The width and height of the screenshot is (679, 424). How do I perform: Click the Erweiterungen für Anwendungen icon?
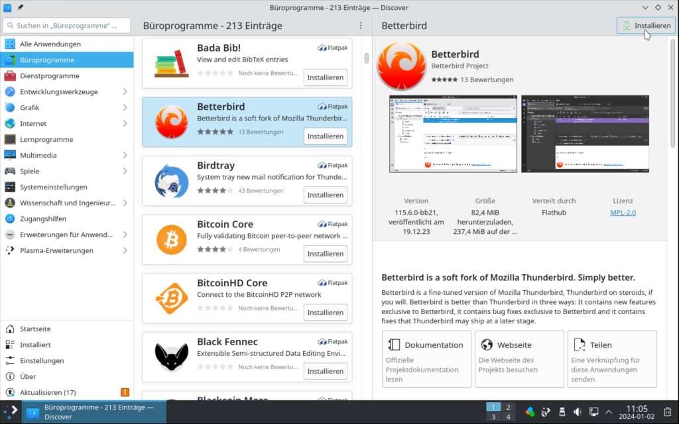(9, 235)
